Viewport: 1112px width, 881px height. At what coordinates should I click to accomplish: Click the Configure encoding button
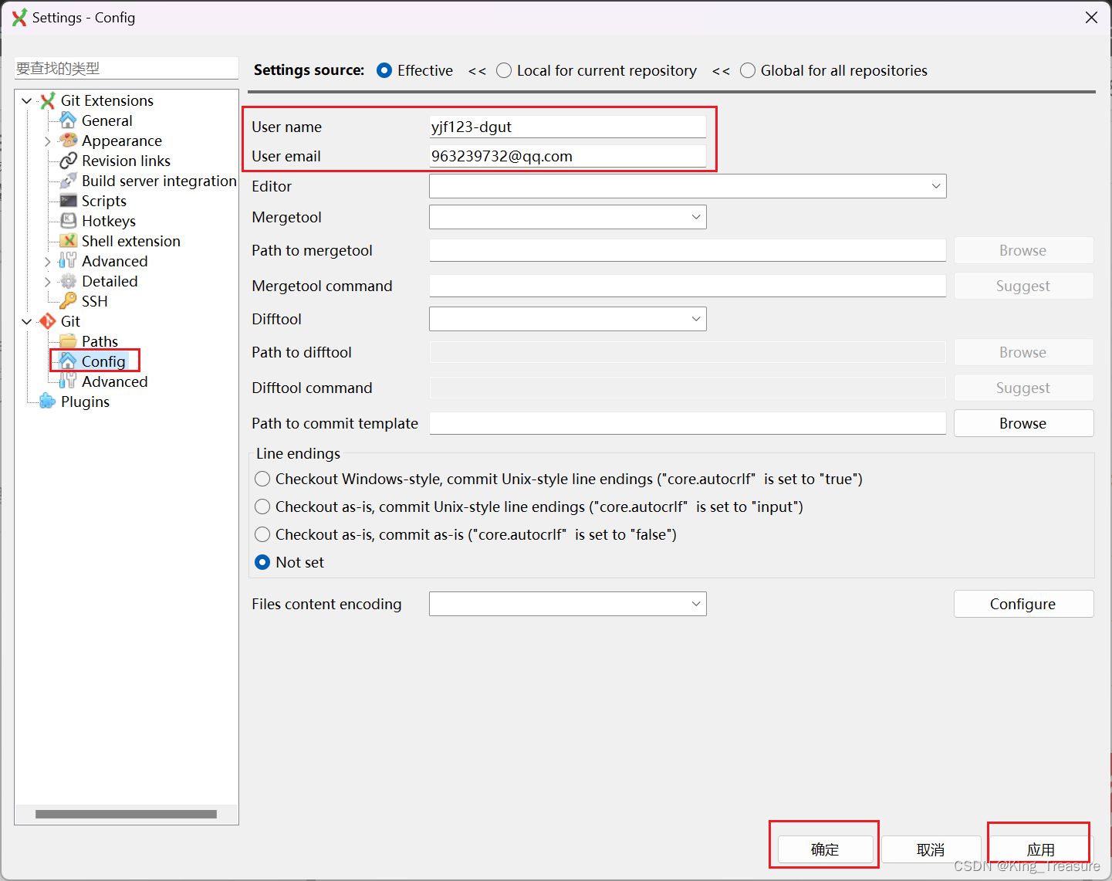[1023, 604]
